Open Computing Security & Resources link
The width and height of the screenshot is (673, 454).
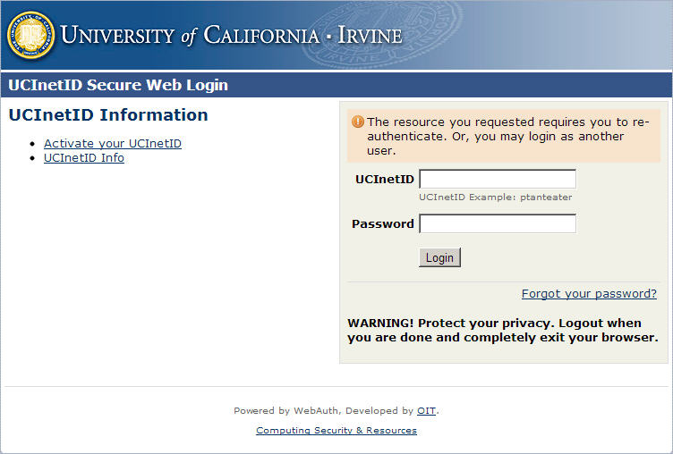click(x=336, y=431)
